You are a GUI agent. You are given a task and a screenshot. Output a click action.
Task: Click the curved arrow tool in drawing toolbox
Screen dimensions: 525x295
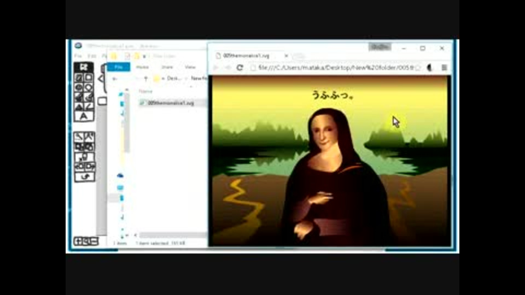[84, 176]
